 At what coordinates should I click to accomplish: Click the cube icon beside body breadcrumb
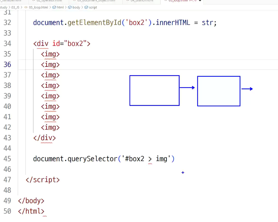click(70, 7)
